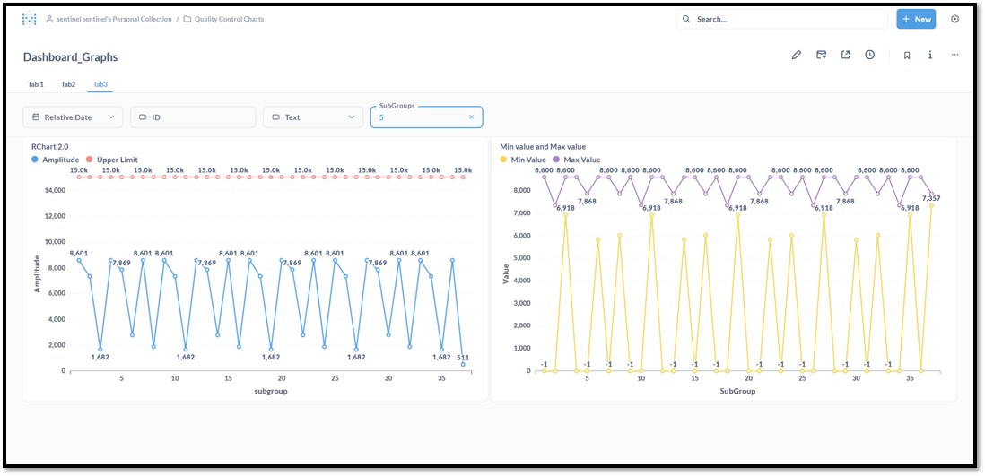Expand the Relative Date filter dropdown
The width and height of the screenshot is (985, 476).
73,117
